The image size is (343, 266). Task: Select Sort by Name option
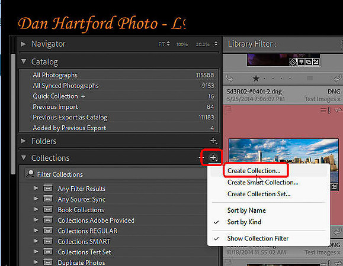coord(246,210)
